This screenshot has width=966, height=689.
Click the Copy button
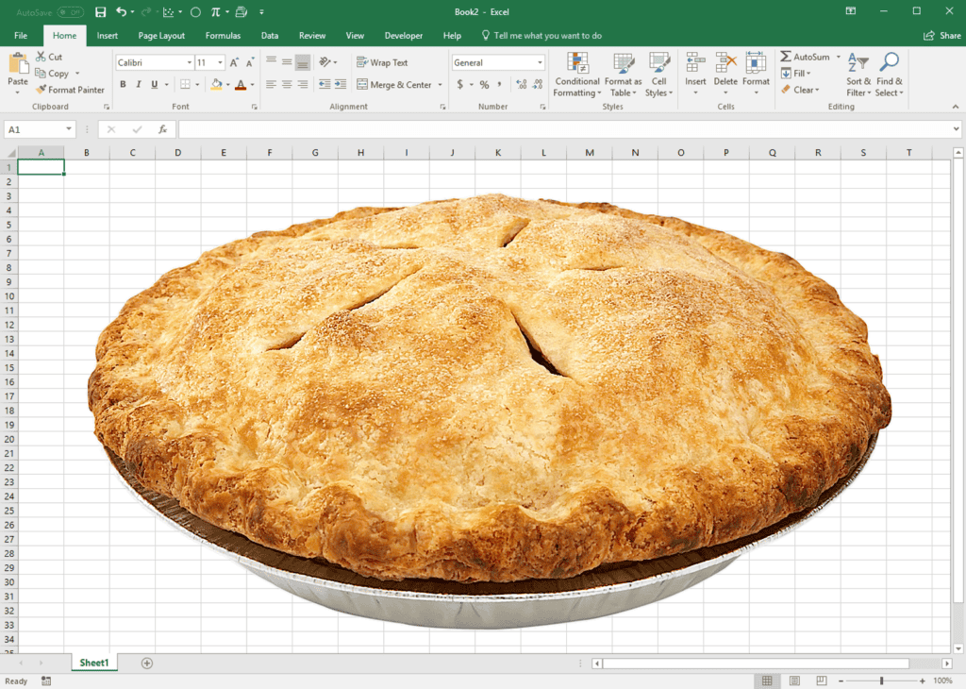pos(53,74)
